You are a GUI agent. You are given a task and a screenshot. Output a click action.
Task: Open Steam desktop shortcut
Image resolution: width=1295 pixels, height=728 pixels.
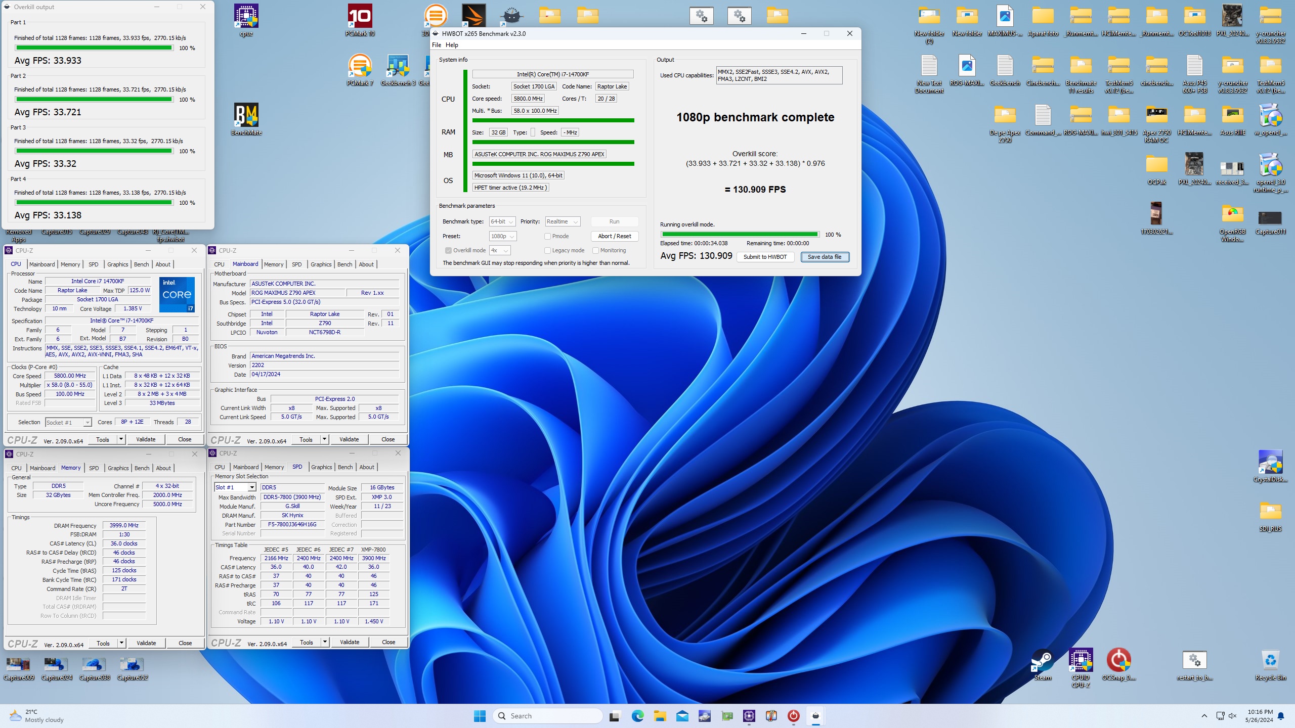pos(1043,664)
